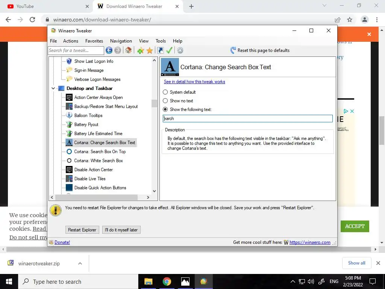Select Show the following text option

tap(165, 110)
